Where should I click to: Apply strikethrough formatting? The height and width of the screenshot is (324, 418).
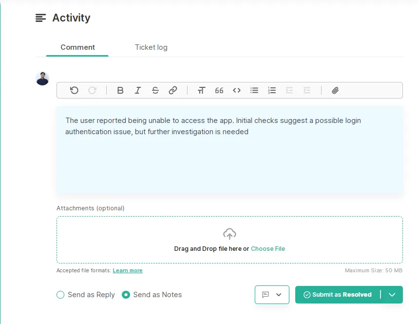click(155, 91)
